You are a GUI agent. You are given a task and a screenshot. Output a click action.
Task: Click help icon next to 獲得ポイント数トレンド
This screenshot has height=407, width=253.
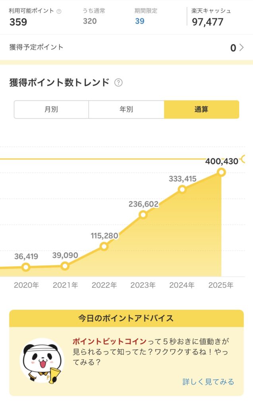pos(118,83)
